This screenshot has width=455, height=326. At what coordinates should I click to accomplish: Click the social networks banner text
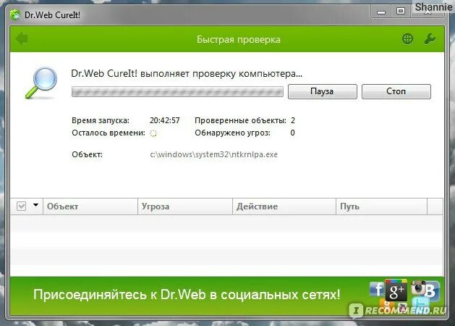coord(187,294)
